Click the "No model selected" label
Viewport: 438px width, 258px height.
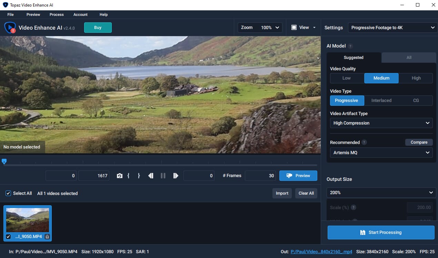pos(22,147)
